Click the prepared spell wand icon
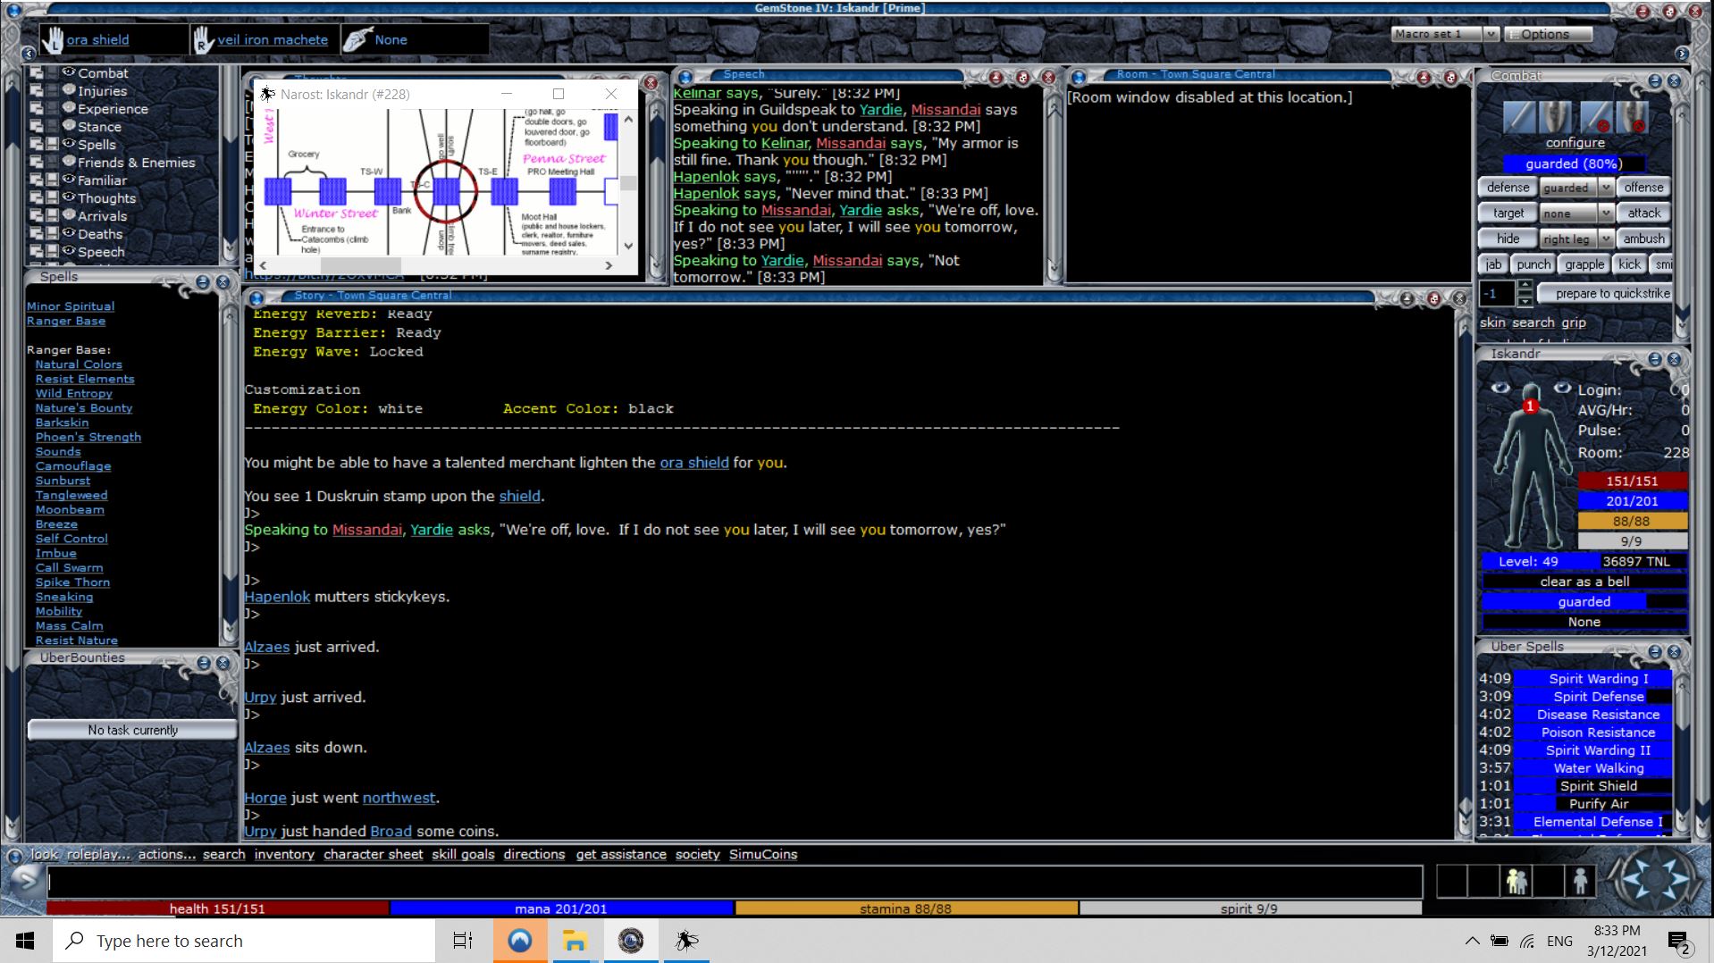Screen dimensions: 1714x963 point(357,39)
